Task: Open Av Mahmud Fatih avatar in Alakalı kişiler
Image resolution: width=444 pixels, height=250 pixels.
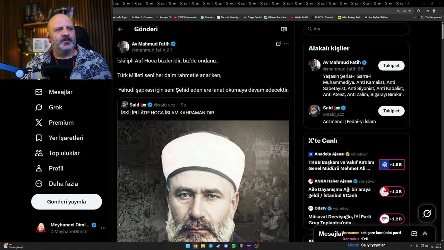Action: (314, 65)
